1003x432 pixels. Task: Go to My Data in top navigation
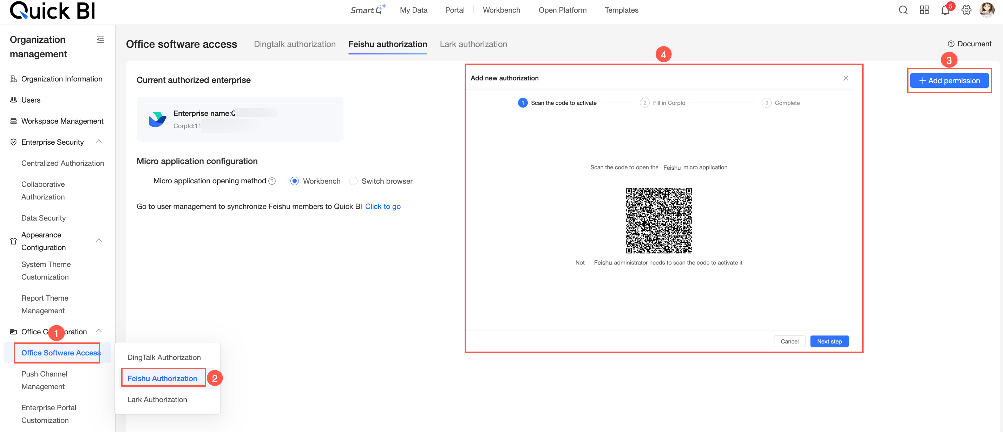click(x=413, y=10)
